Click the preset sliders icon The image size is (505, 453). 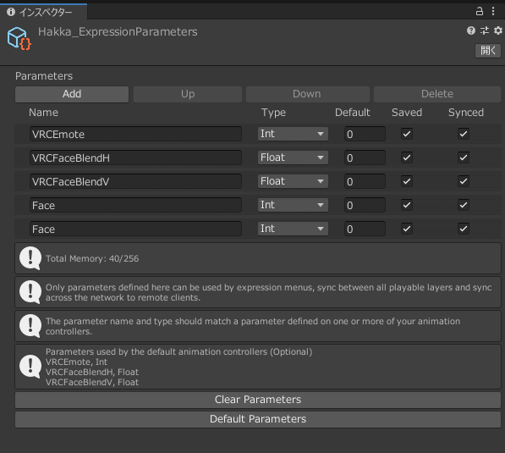(485, 30)
